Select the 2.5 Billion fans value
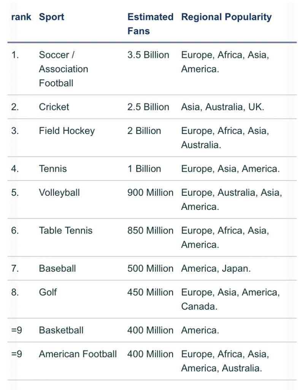The height and width of the screenshot is (390, 308). (148, 107)
